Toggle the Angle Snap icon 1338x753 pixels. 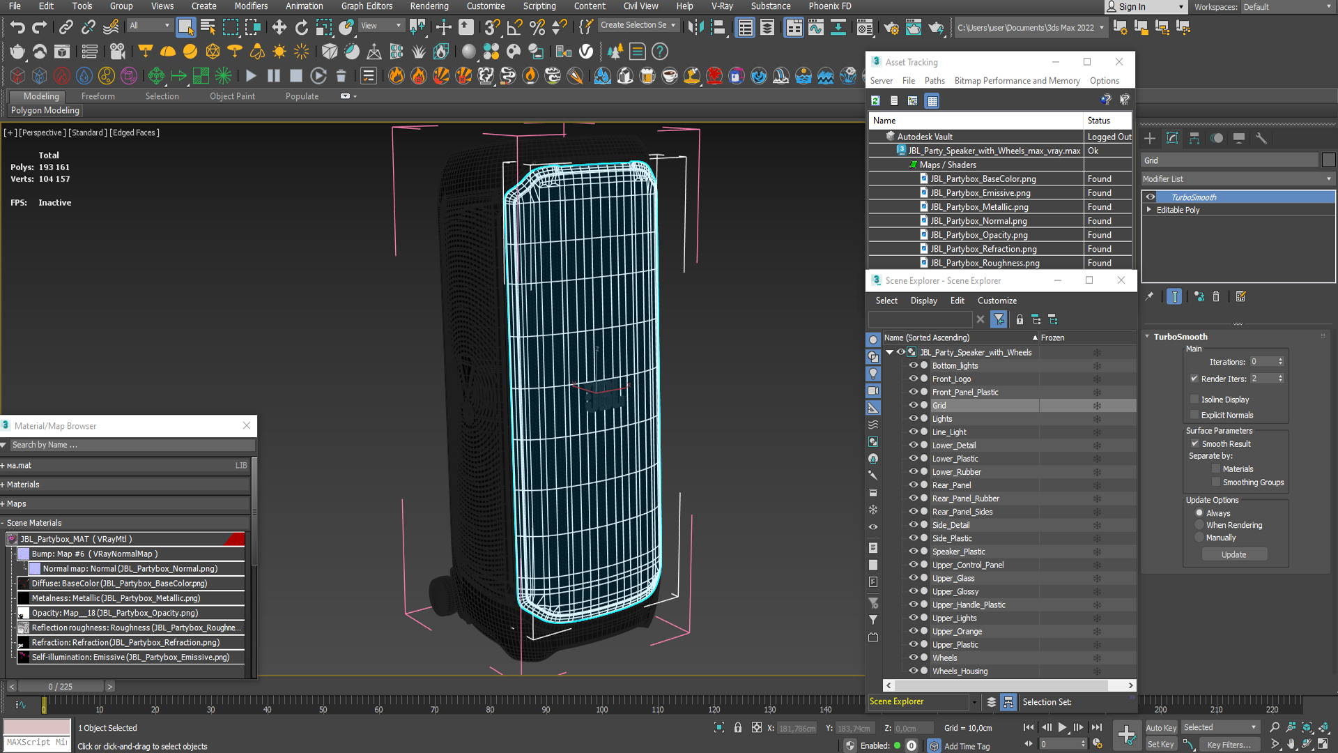pos(514,27)
